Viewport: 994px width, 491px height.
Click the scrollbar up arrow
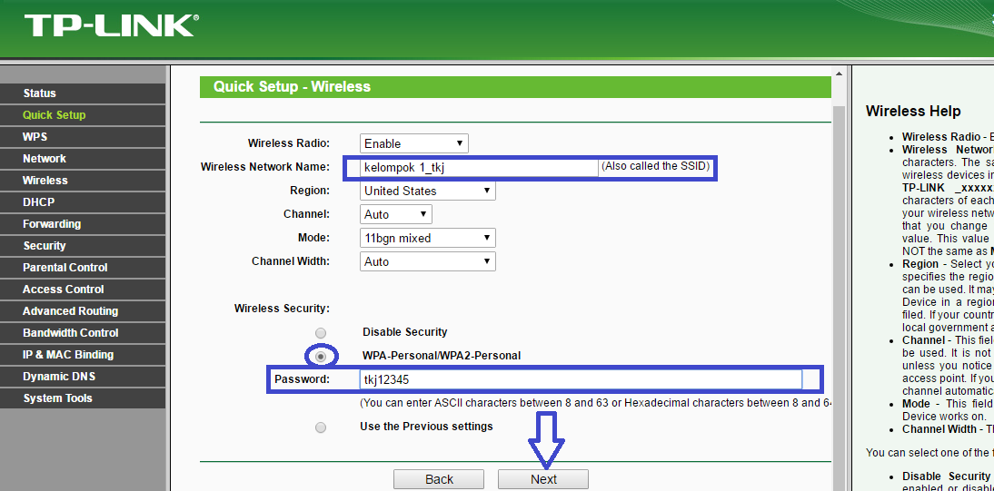pyautogui.click(x=839, y=74)
